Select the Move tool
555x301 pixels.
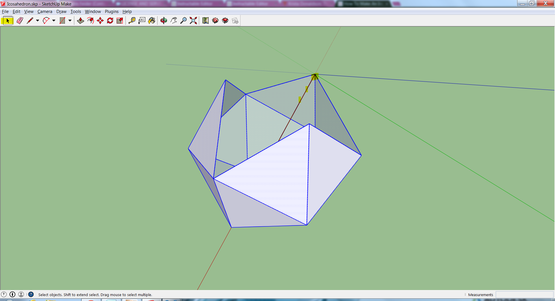[100, 21]
